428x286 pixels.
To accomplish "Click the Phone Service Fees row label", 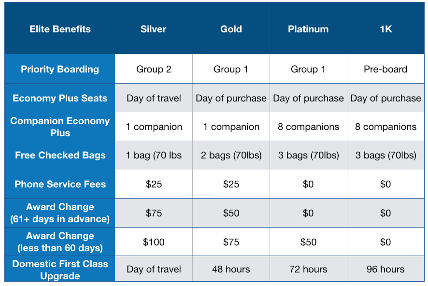I will (x=60, y=184).
